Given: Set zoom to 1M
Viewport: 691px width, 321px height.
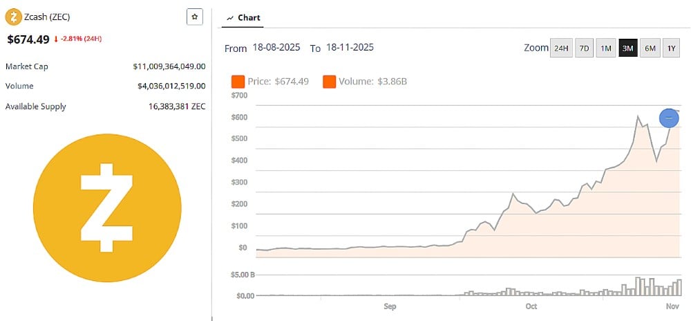Looking at the screenshot, I should (x=606, y=48).
